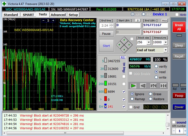
Task: Expand the block size dropdown
Action: (148, 42)
